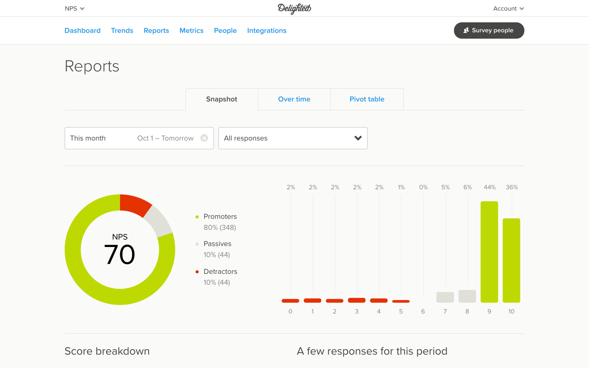Select the green bar for score 9
Viewport: 589px width, 368px height.
click(x=489, y=251)
